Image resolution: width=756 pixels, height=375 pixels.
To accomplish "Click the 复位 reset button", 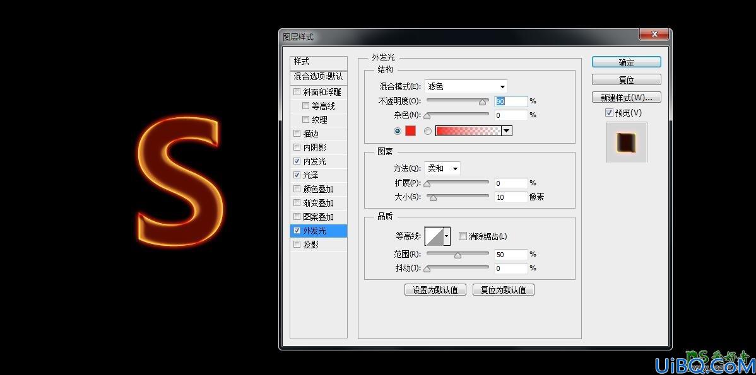I will pyautogui.click(x=626, y=80).
